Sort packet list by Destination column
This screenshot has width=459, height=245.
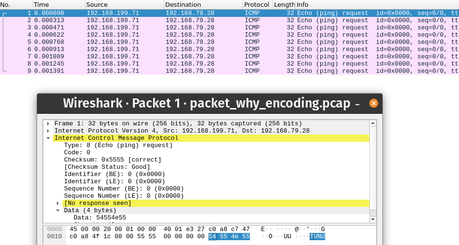tap(203, 5)
